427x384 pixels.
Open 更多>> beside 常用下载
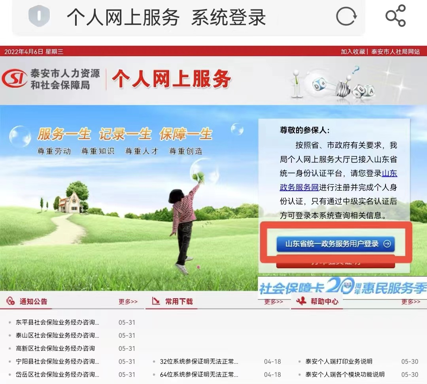[x=274, y=301]
